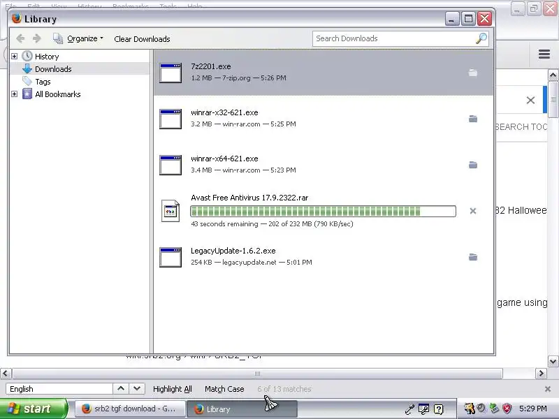
Task: Click the find bar text field
Action: 59,389
